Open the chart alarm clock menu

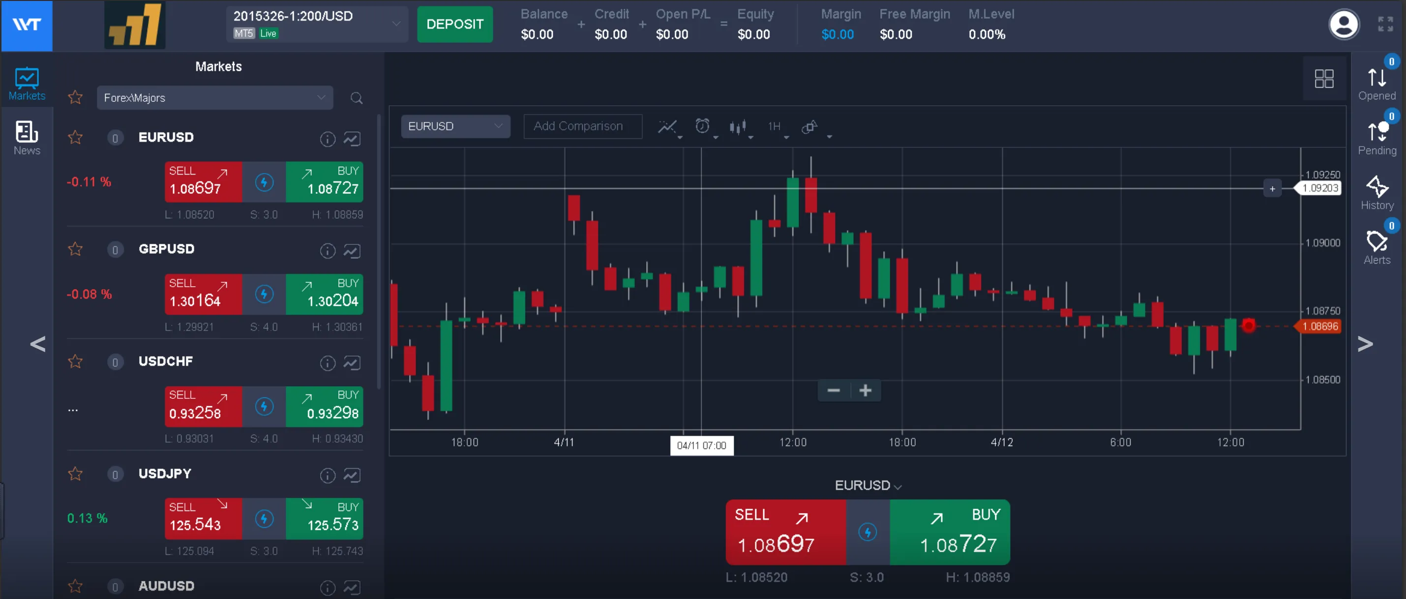705,128
